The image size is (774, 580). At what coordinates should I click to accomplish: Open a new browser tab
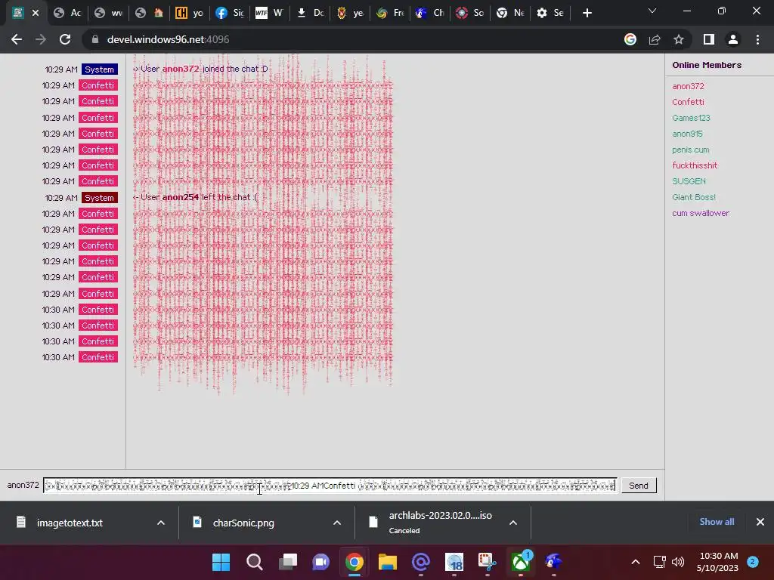587,13
